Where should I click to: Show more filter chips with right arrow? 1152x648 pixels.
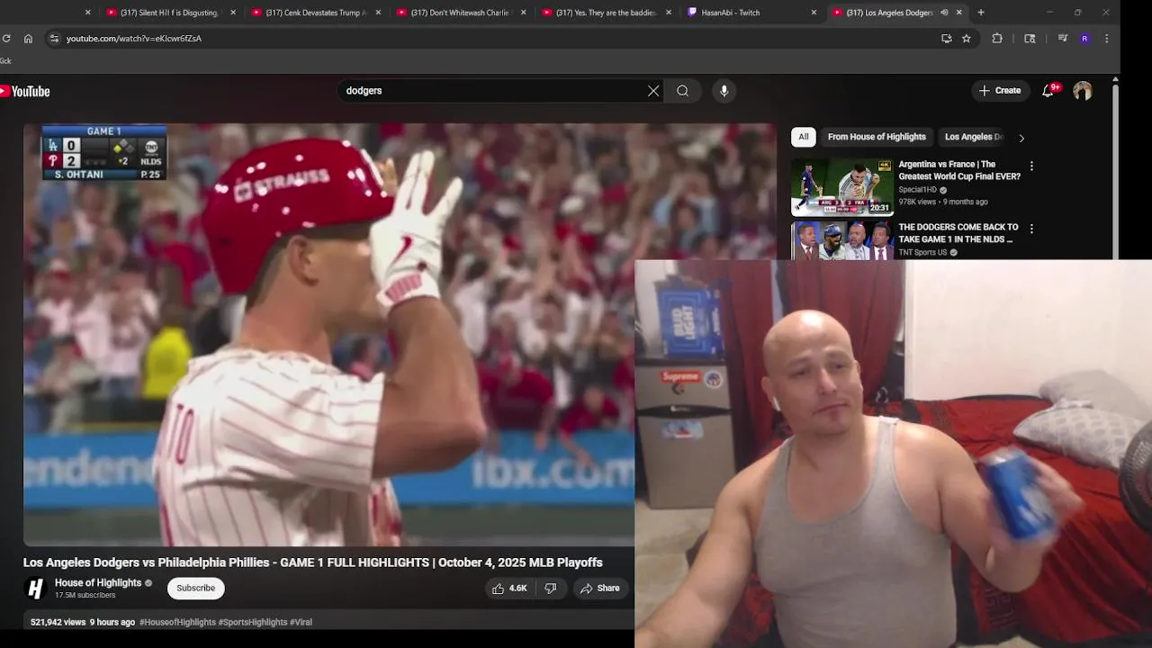click(x=1021, y=138)
